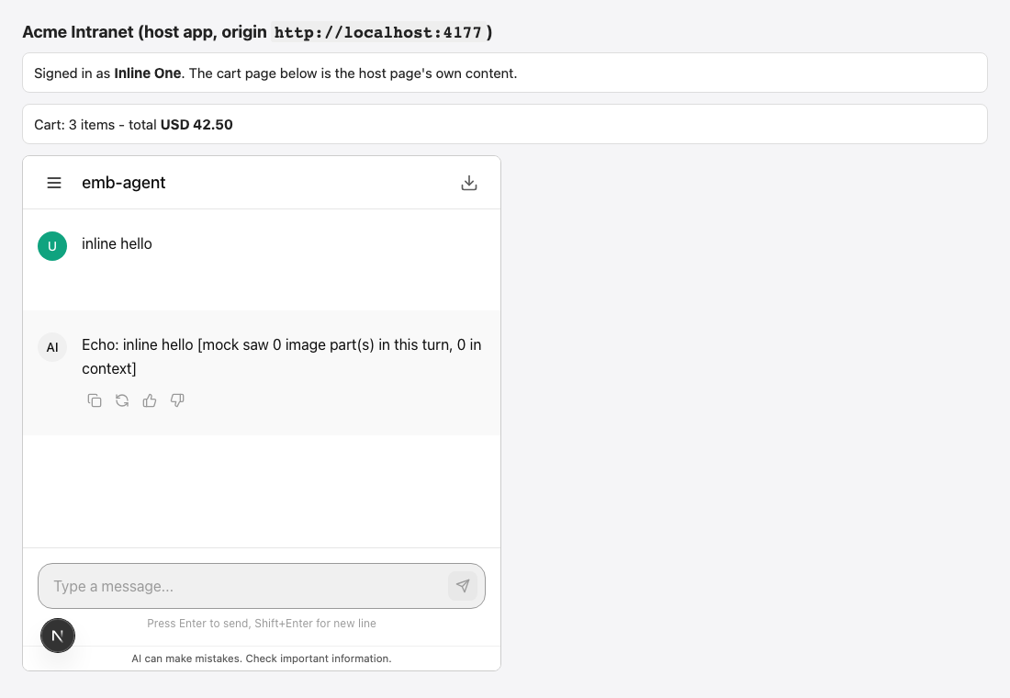1010x698 pixels.
Task: Give thumbs down to the response
Action: 177,400
